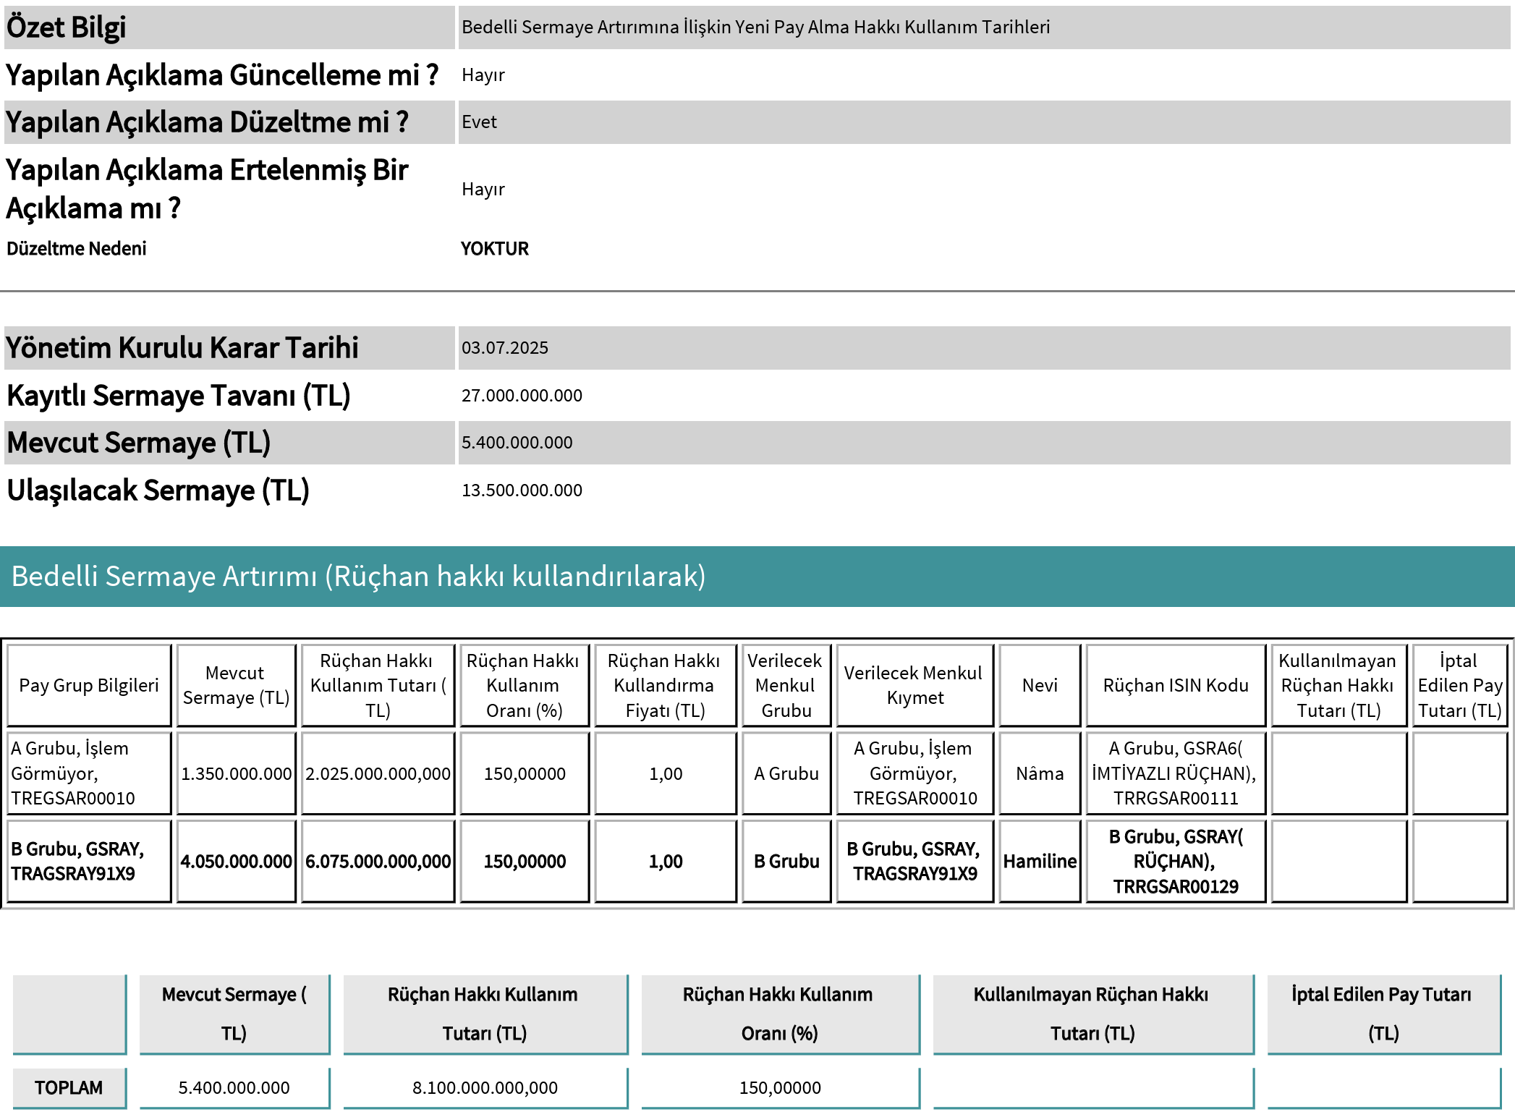Click 'Verilecek Menkul Grubu' column header
1515x1117 pixels.
click(x=786, y=686)
